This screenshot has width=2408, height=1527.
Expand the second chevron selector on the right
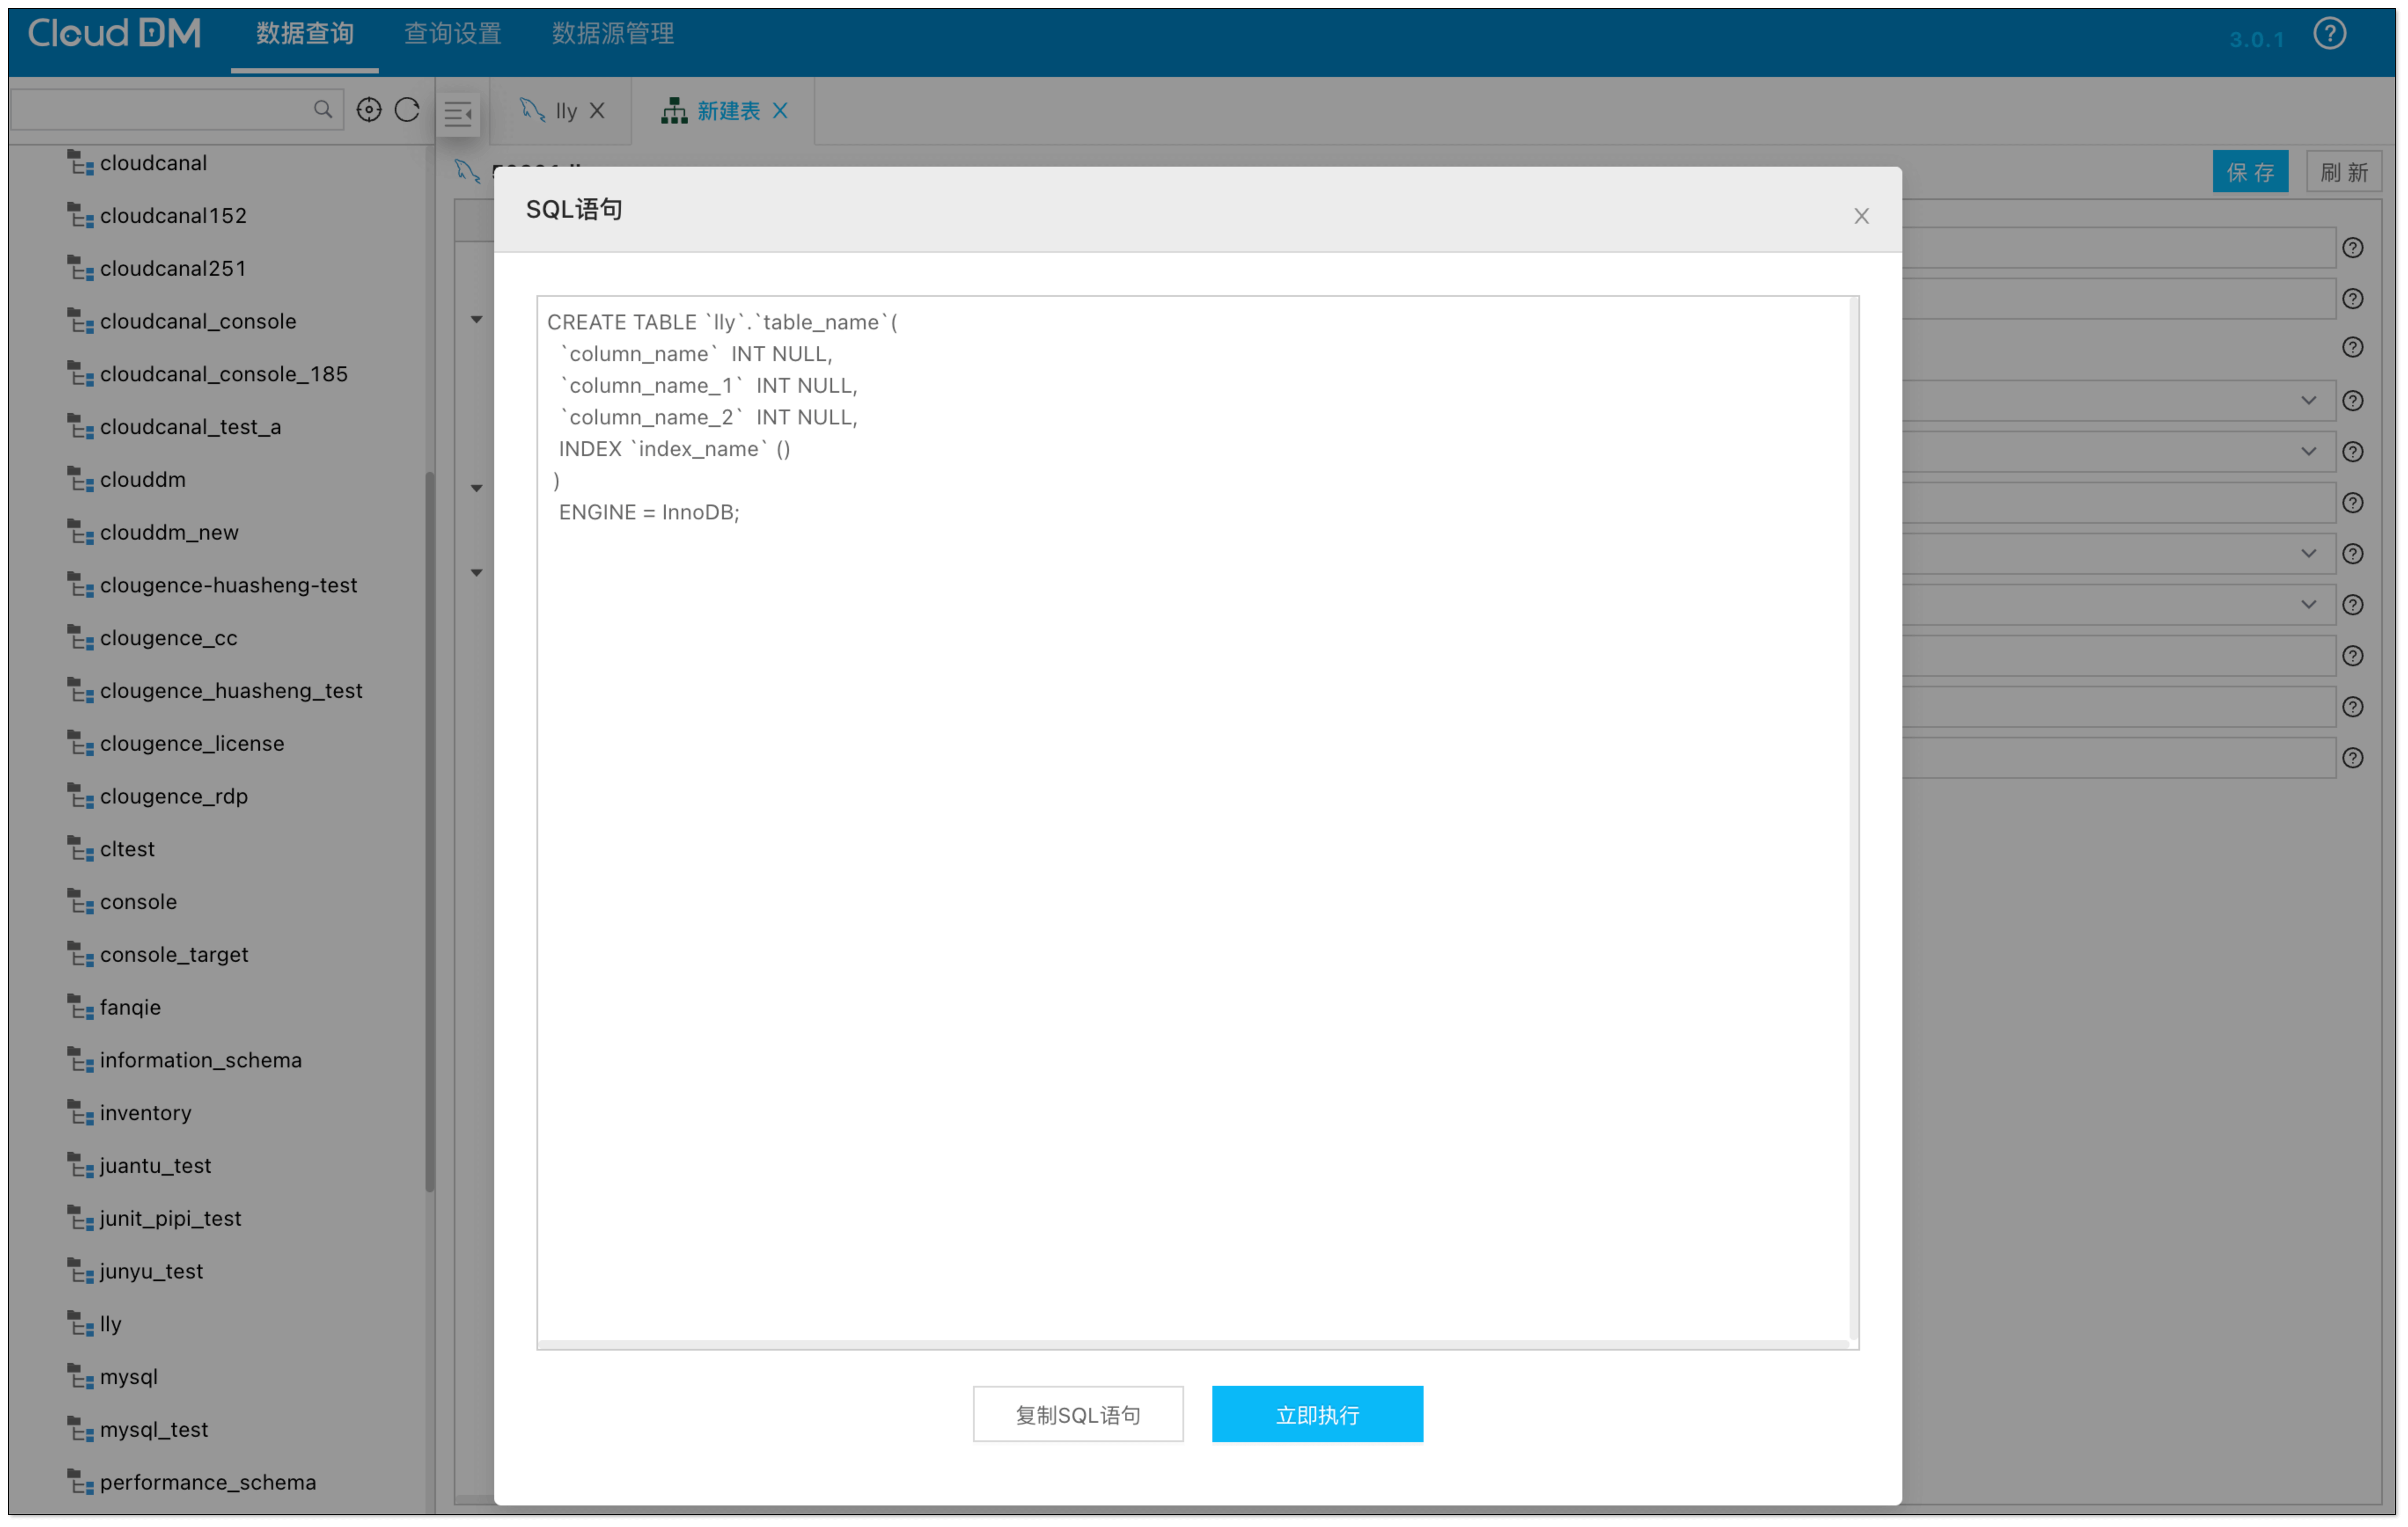pyautogui.click(x=2309, y=451)
